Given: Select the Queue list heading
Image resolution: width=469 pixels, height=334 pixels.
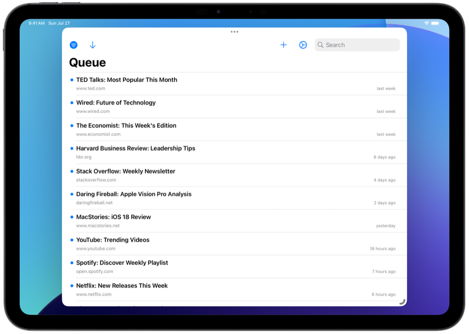Looking at the screenshot, I should click(x=87, y=62).
